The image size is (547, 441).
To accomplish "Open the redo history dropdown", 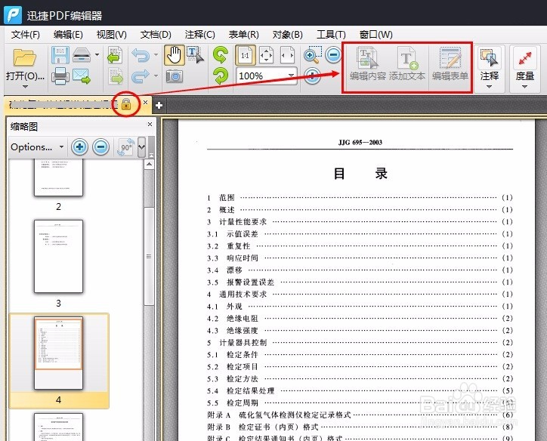I will click(156, 76).
